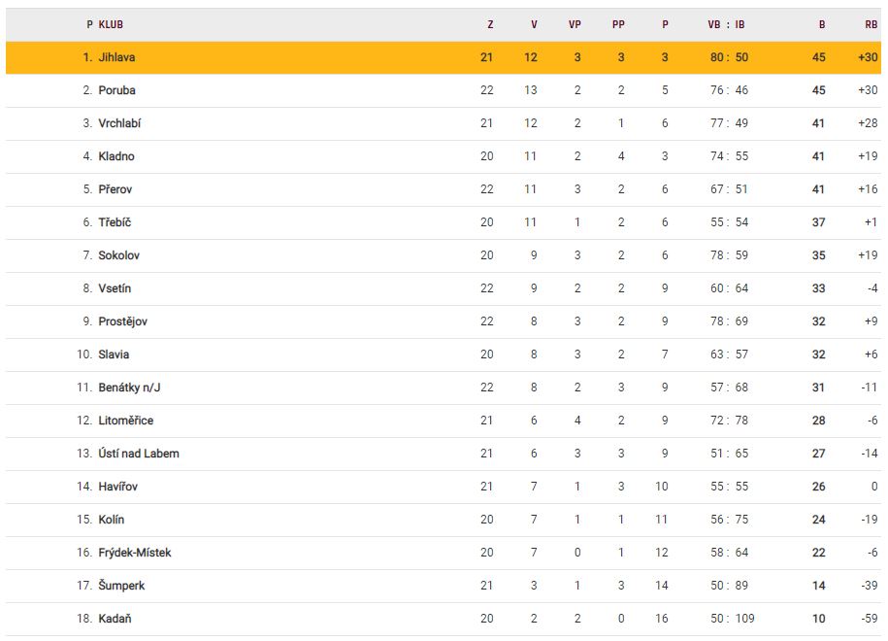Open Benátky n/J team entry
Viewport: 888px width, 641px height.
[129, 388]
